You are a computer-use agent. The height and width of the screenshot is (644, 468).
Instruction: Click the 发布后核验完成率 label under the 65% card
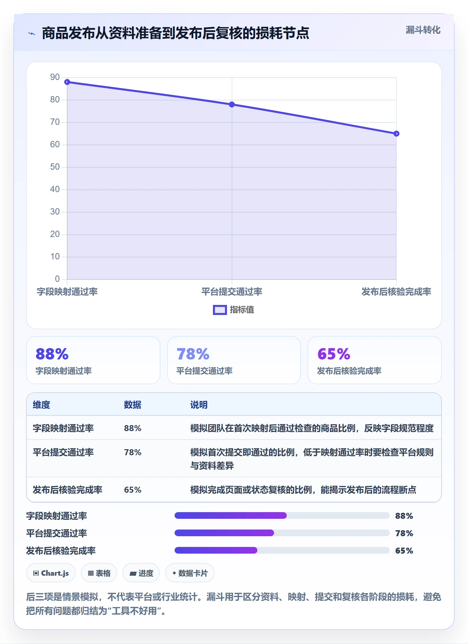pyautogui.click(x=349, y=371)
